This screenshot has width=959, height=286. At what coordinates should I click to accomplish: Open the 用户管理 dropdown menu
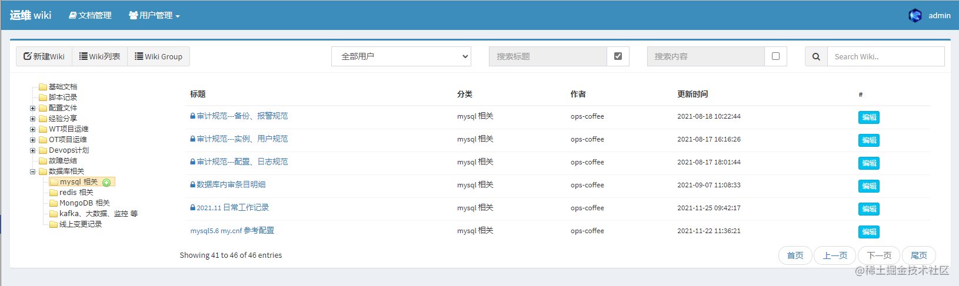tap(154, 15)
